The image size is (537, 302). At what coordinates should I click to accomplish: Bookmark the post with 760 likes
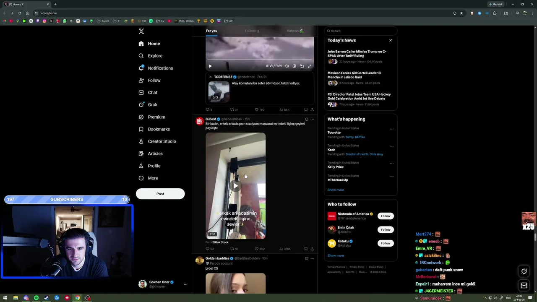pyautogui.click(x=306, y=109)
